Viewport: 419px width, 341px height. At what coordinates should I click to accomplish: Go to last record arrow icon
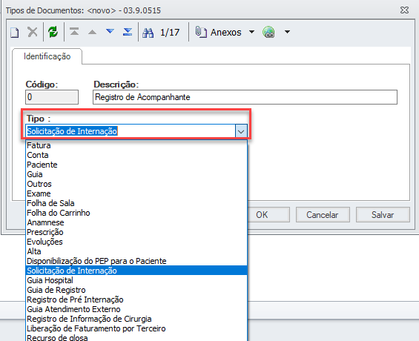click(x=128, y=32)
